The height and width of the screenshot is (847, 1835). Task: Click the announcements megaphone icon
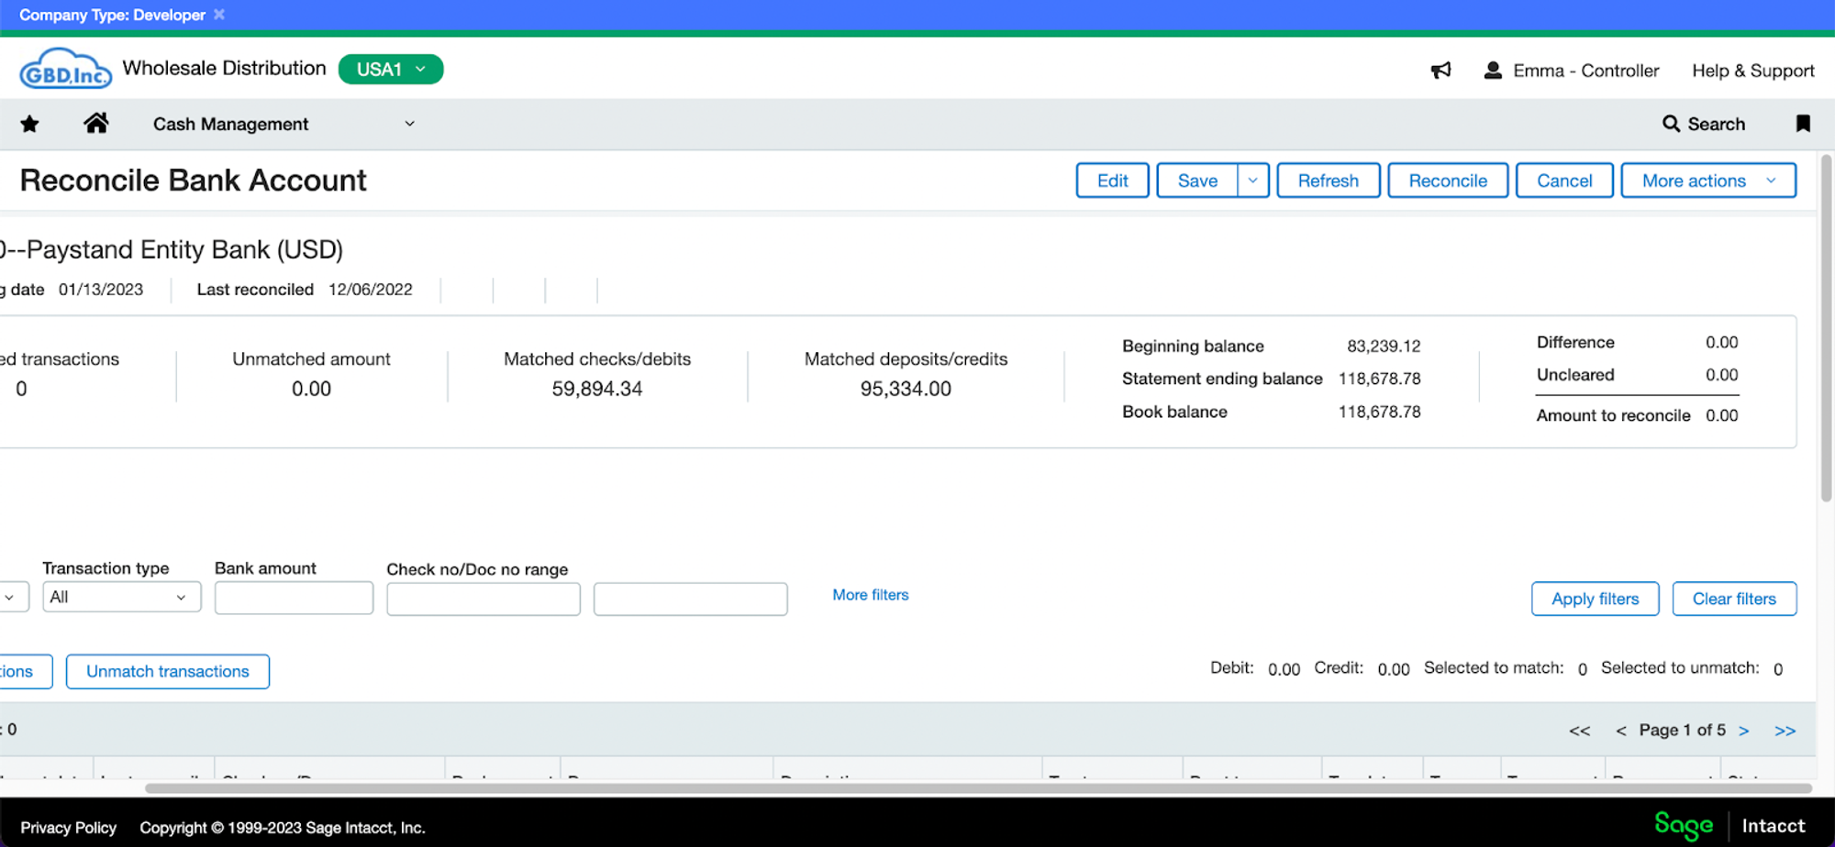pyautogui.click(x=1440, y=70)
